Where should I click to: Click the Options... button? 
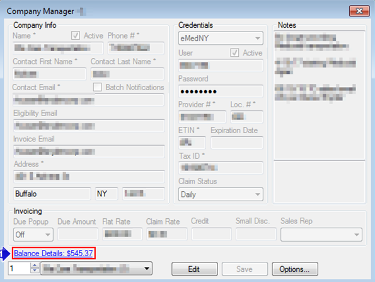295,269
